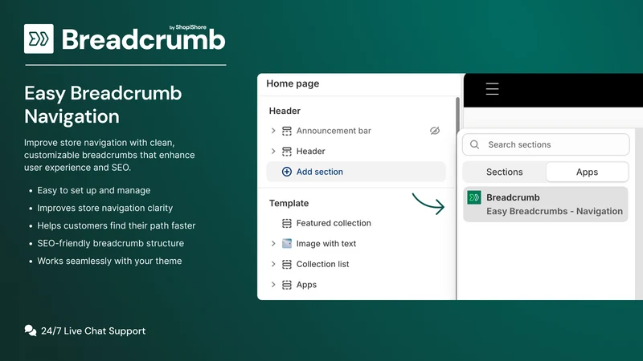Toggle visibility of the Announcement bar
643x361 pixels.
pos(435,131)
